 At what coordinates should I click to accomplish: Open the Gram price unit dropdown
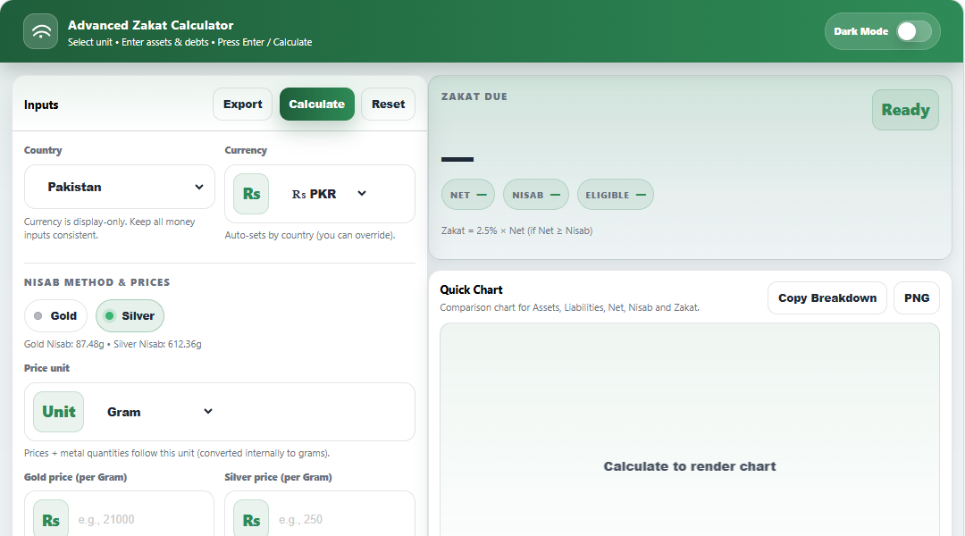[x=159, y=412]
